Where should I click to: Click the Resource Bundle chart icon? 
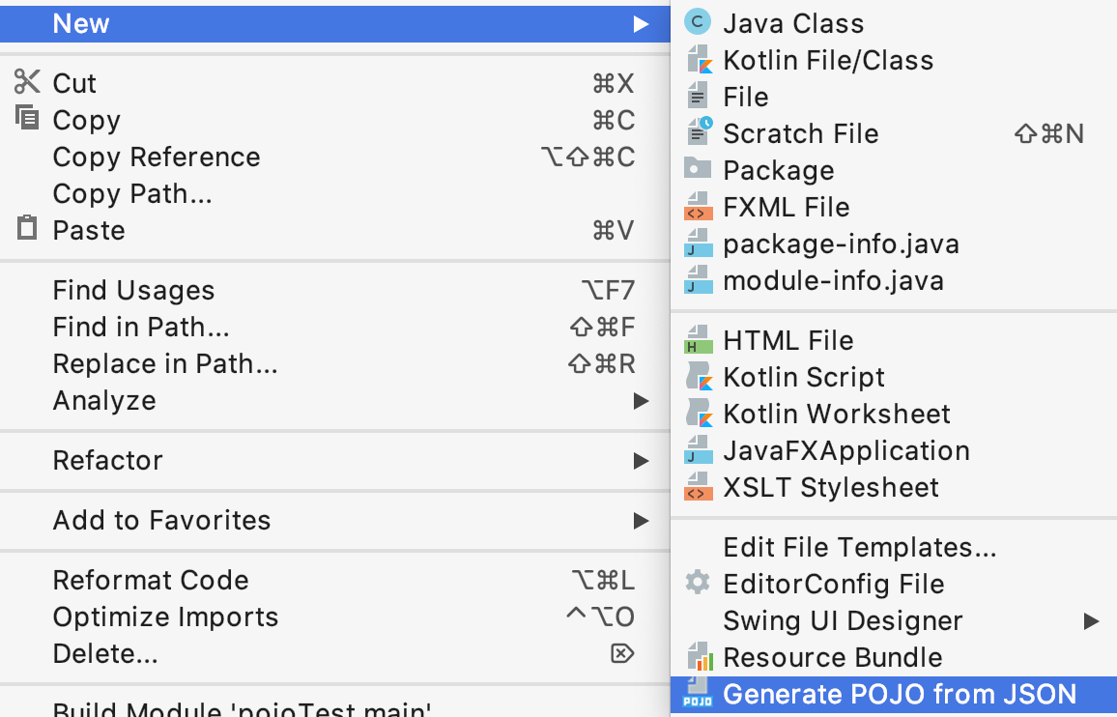699,656
